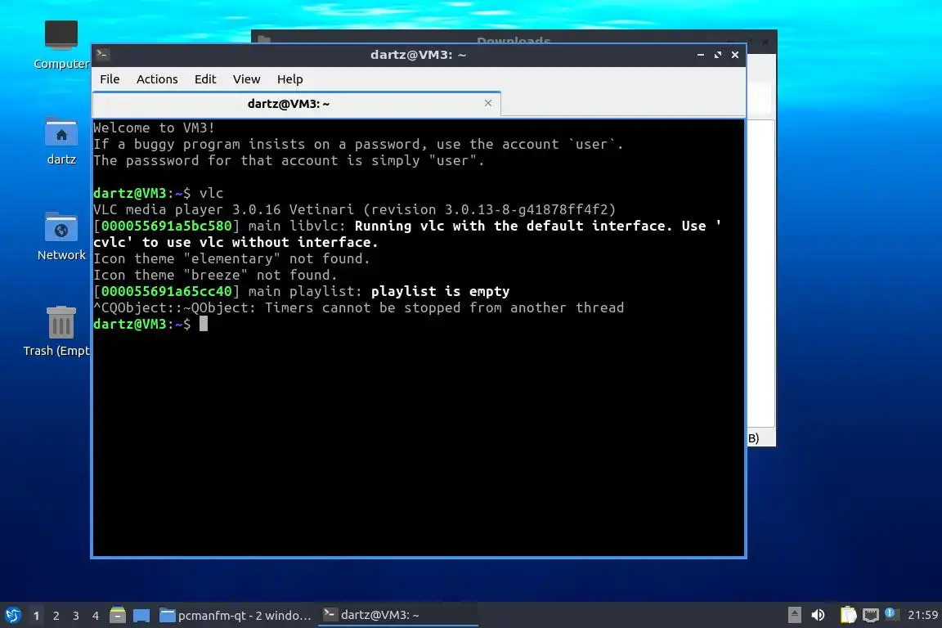Switch to virtual desktop 1
This screenshot has height=628, width=942.
point(37,616)
